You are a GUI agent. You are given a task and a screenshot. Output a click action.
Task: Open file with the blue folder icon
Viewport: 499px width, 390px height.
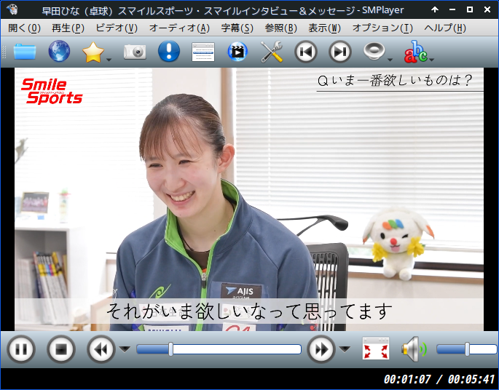point(25,52)
